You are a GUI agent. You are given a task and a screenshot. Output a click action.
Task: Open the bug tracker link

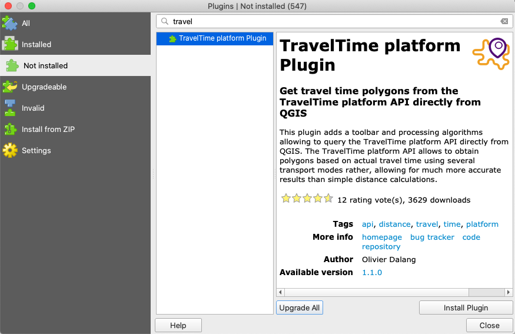pos(432,237)
